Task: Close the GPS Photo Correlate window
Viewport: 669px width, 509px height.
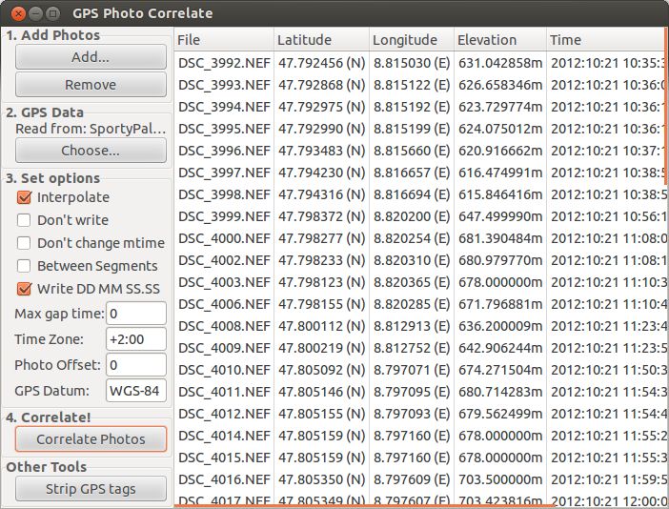Action: tap(18, 13)
